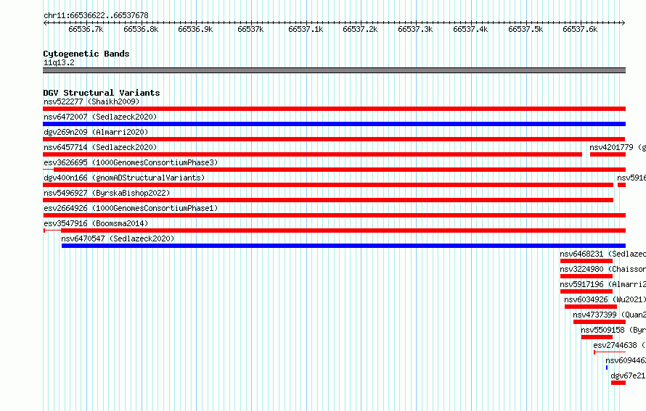Click the blue bar beneath nsv6472007
The height and width of the screenshot is (411, 646).
click(334, 124)
